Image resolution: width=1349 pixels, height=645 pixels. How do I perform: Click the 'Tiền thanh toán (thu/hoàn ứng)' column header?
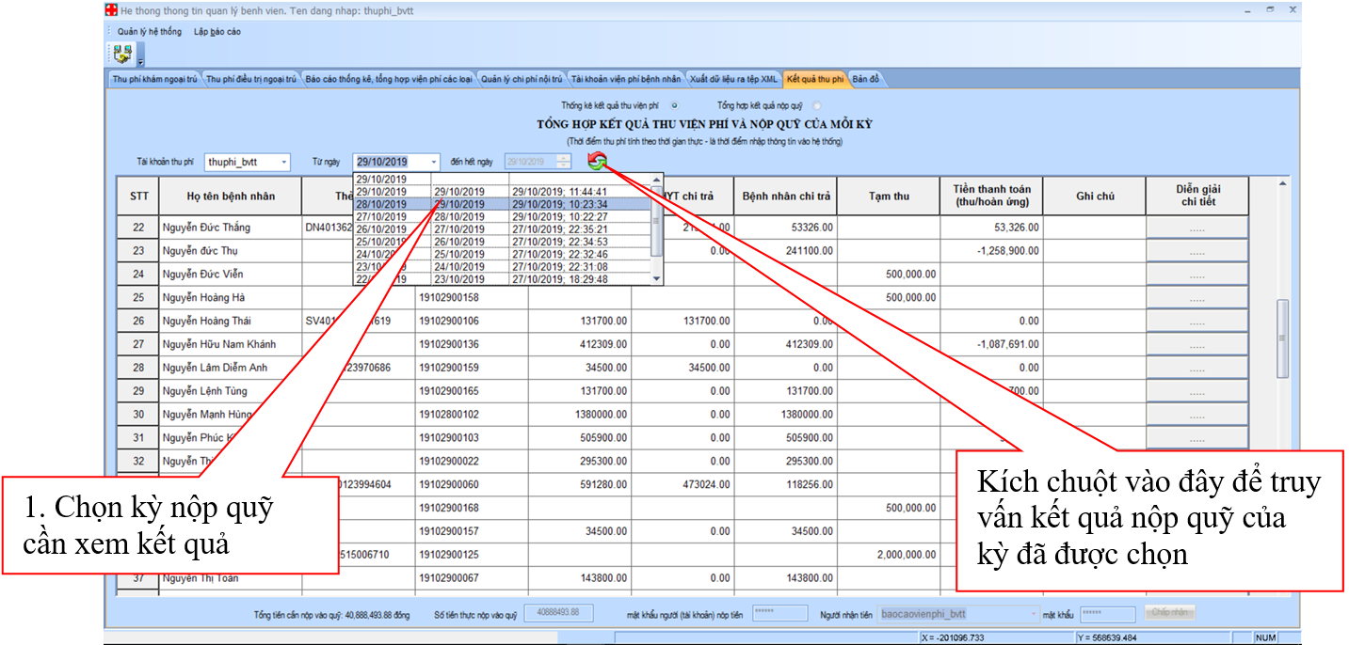click(x=991, y=197)
